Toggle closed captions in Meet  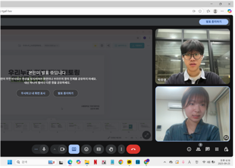pyautogui.click(x=99, y=149)
